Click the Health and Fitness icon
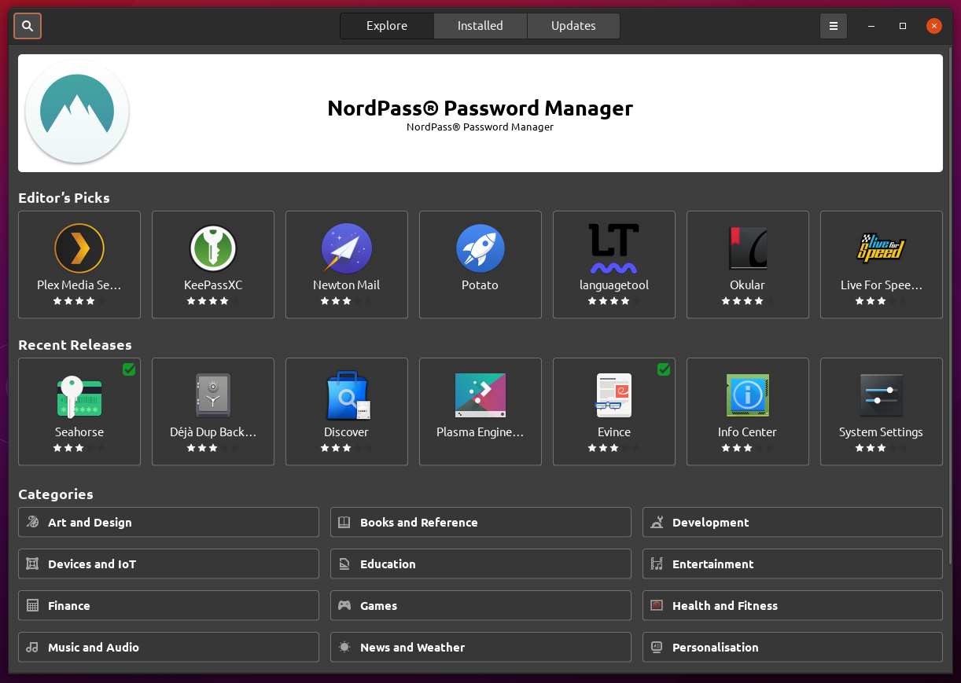This screenshot has width=961, height=683. [657, 605]
